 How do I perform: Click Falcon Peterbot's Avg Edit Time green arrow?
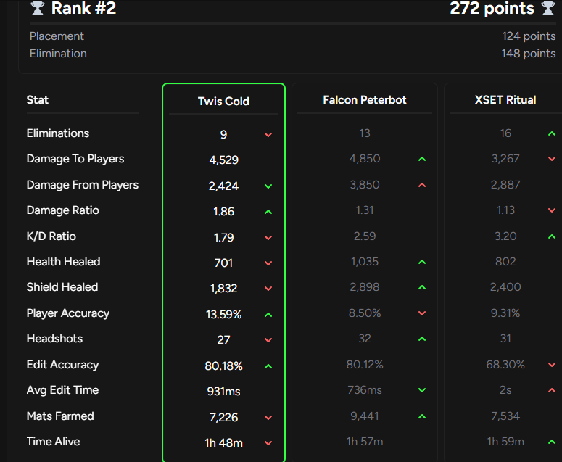click(x=422, y=390)
